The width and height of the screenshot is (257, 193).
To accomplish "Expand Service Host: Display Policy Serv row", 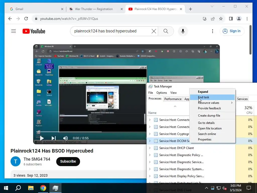I will [150, 176].
